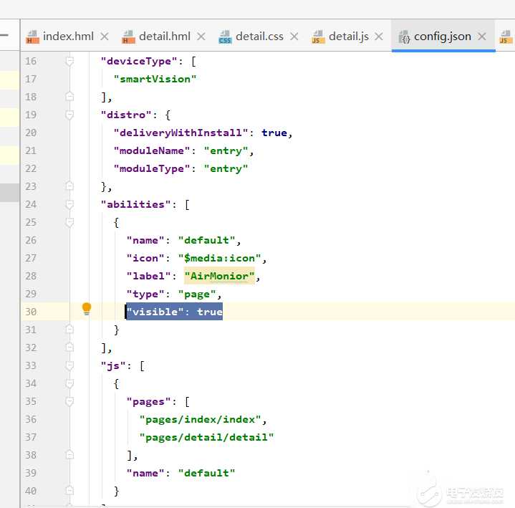Viewport: 515px width, 508px height.
Task: Close the detail.hml tab
Action: point(201,37)
